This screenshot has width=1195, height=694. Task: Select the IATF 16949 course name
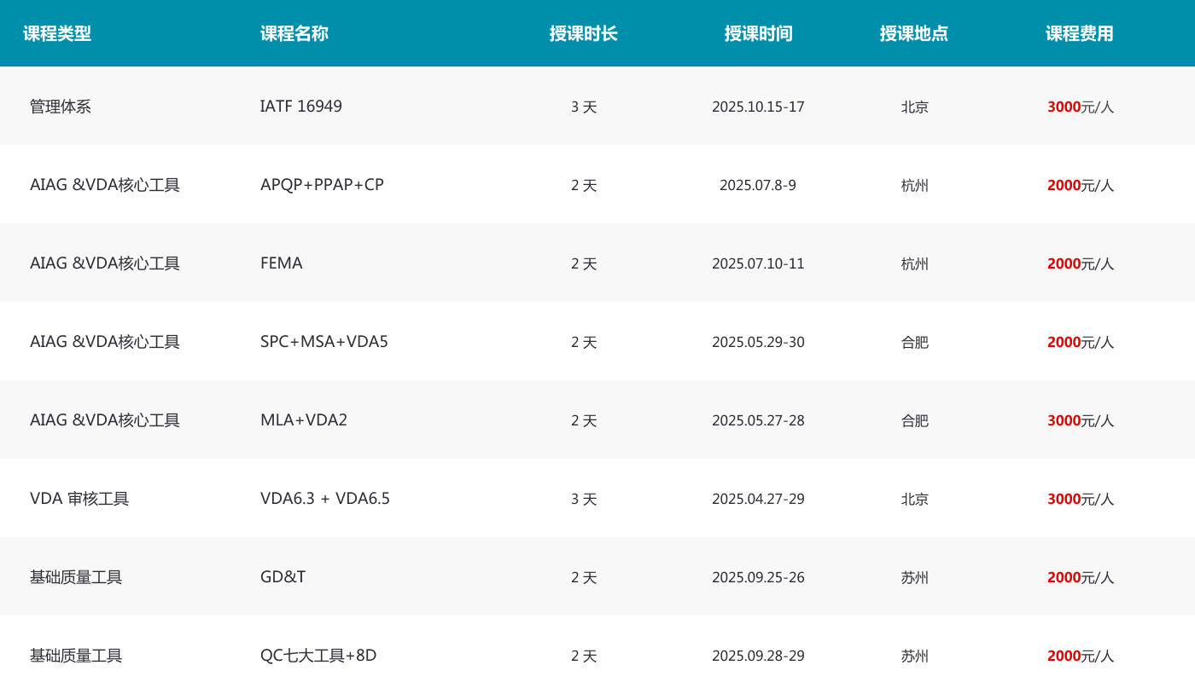pyautogui.click(x=301, y=107)
